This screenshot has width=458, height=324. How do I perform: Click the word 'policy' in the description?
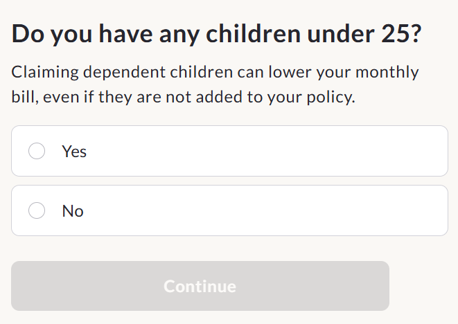click(x=329, y=98)
